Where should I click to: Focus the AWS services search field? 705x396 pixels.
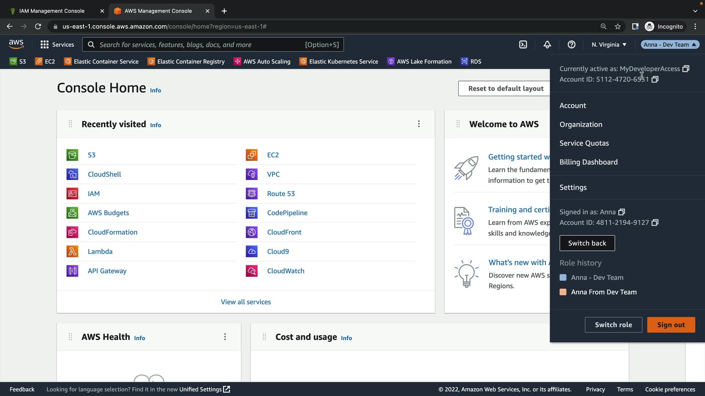tap(200, 45)
